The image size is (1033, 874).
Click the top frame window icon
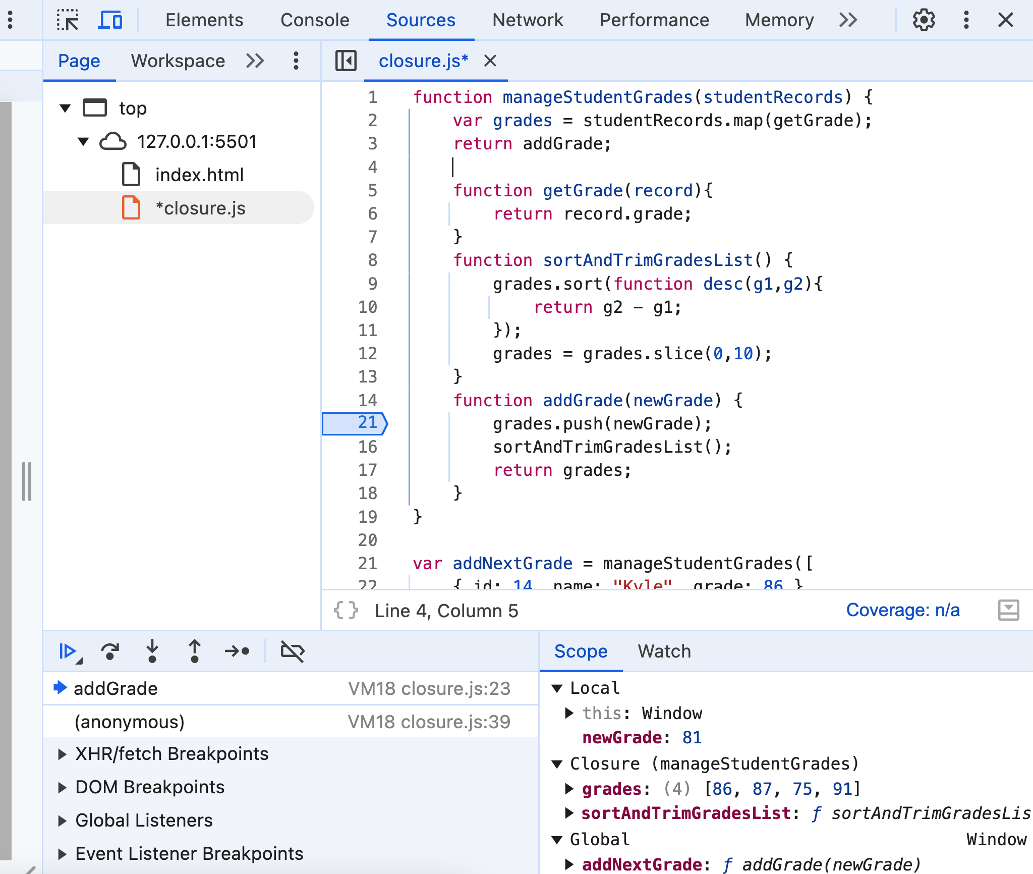coord(95,108)
